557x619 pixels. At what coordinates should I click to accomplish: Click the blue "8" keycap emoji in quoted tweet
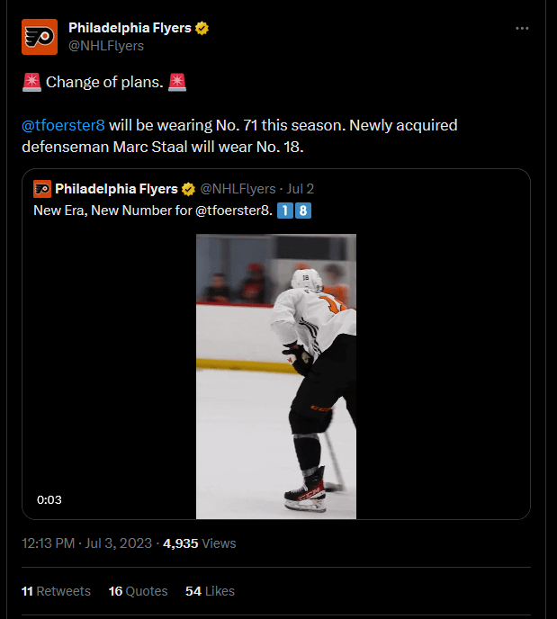point(301,211)
